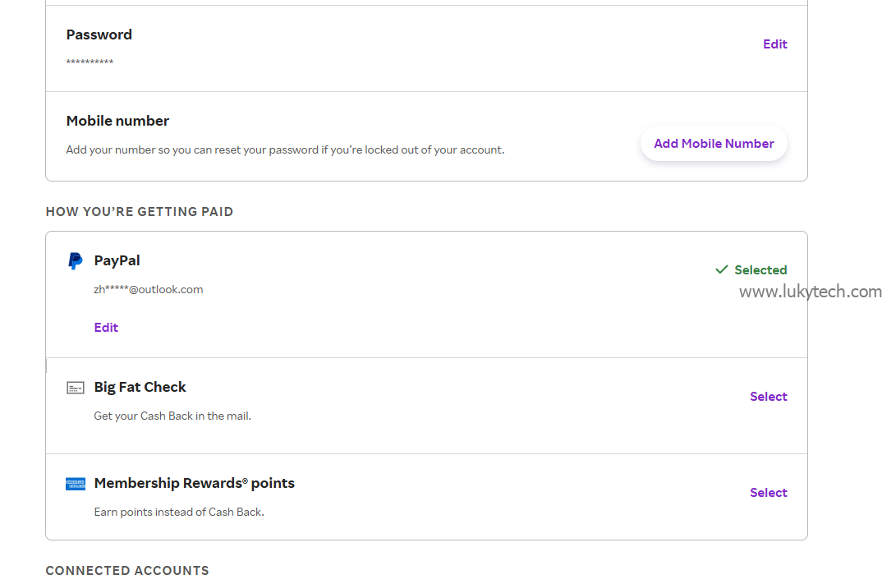The image size is (882, 584).
Task: Select Big Fat Check payment method
Action: point(768,397)
